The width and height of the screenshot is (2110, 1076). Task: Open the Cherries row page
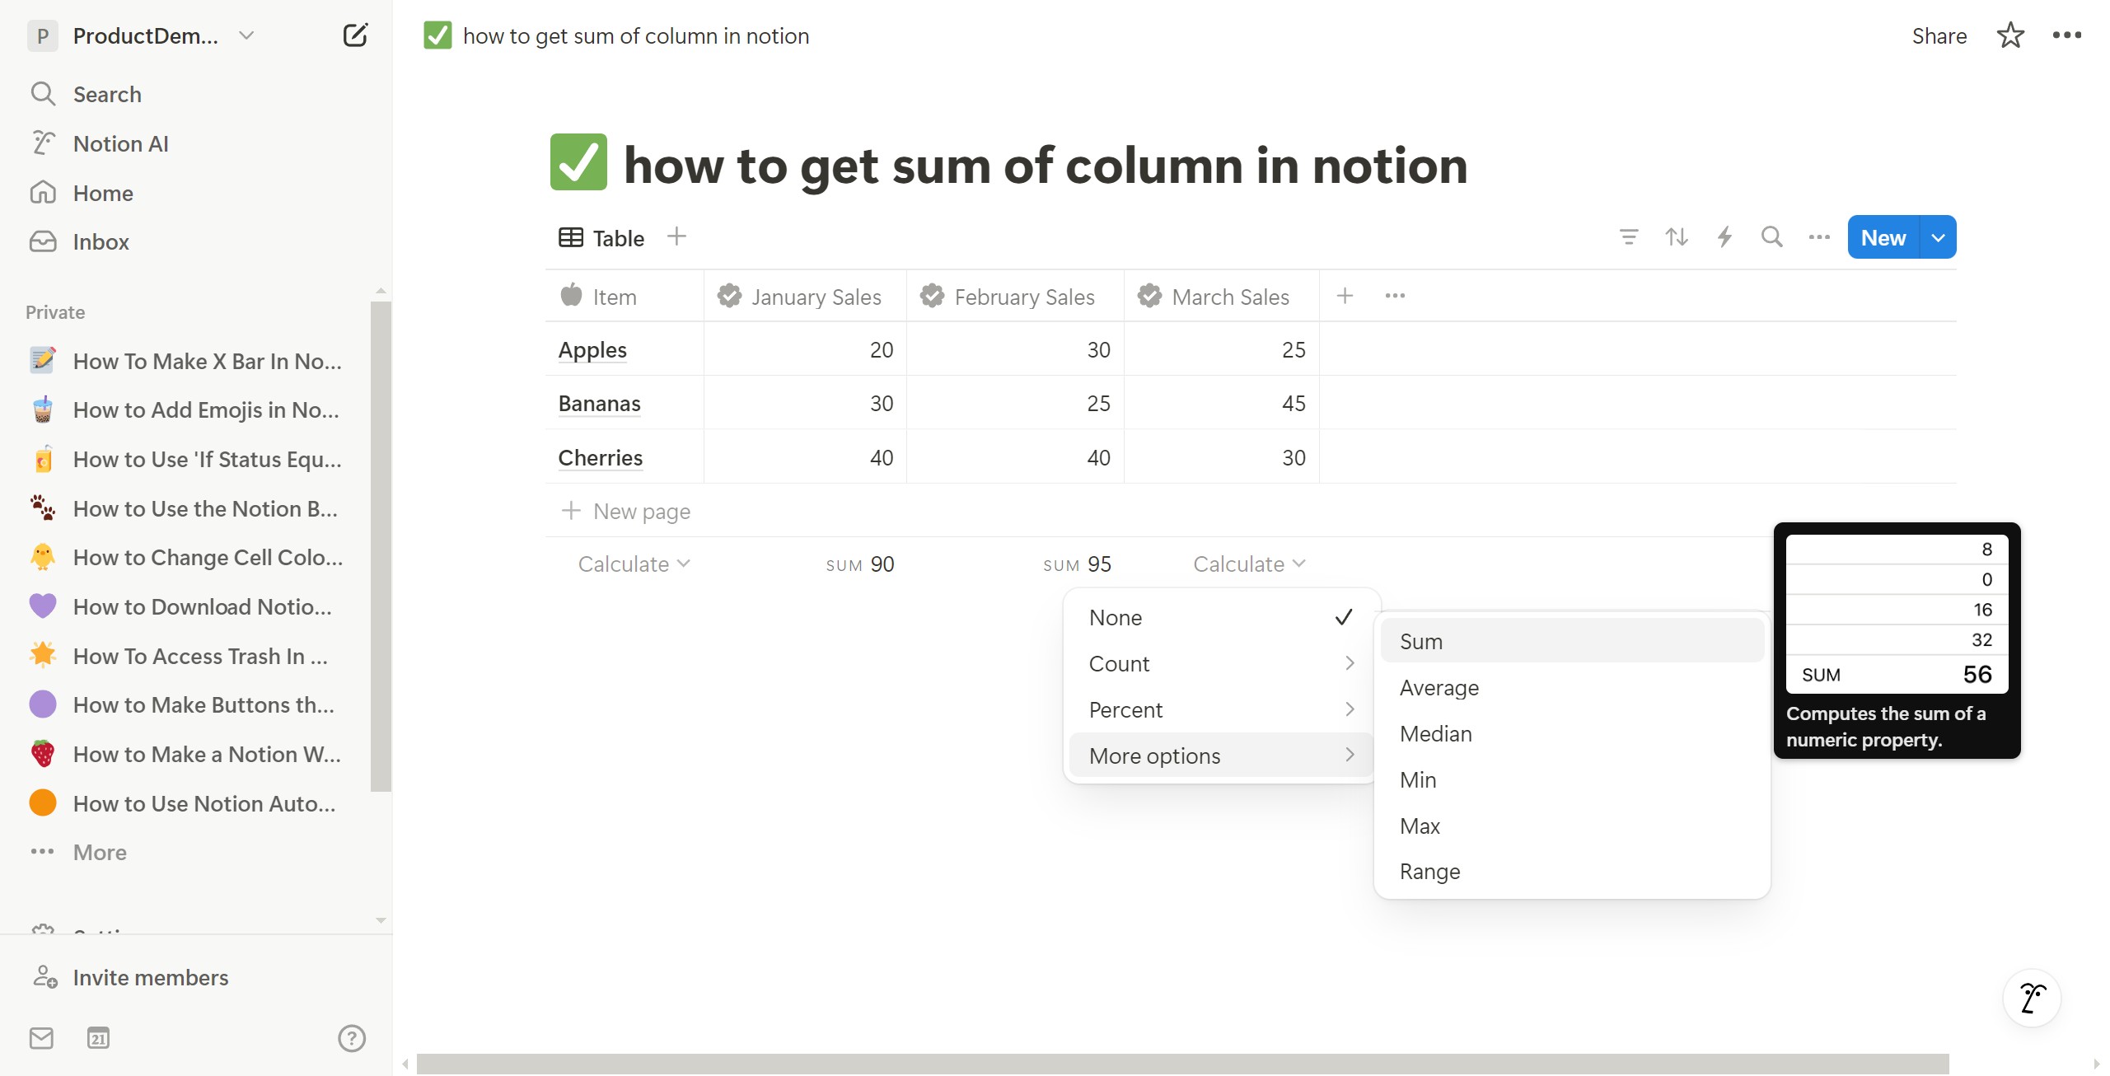600,457
